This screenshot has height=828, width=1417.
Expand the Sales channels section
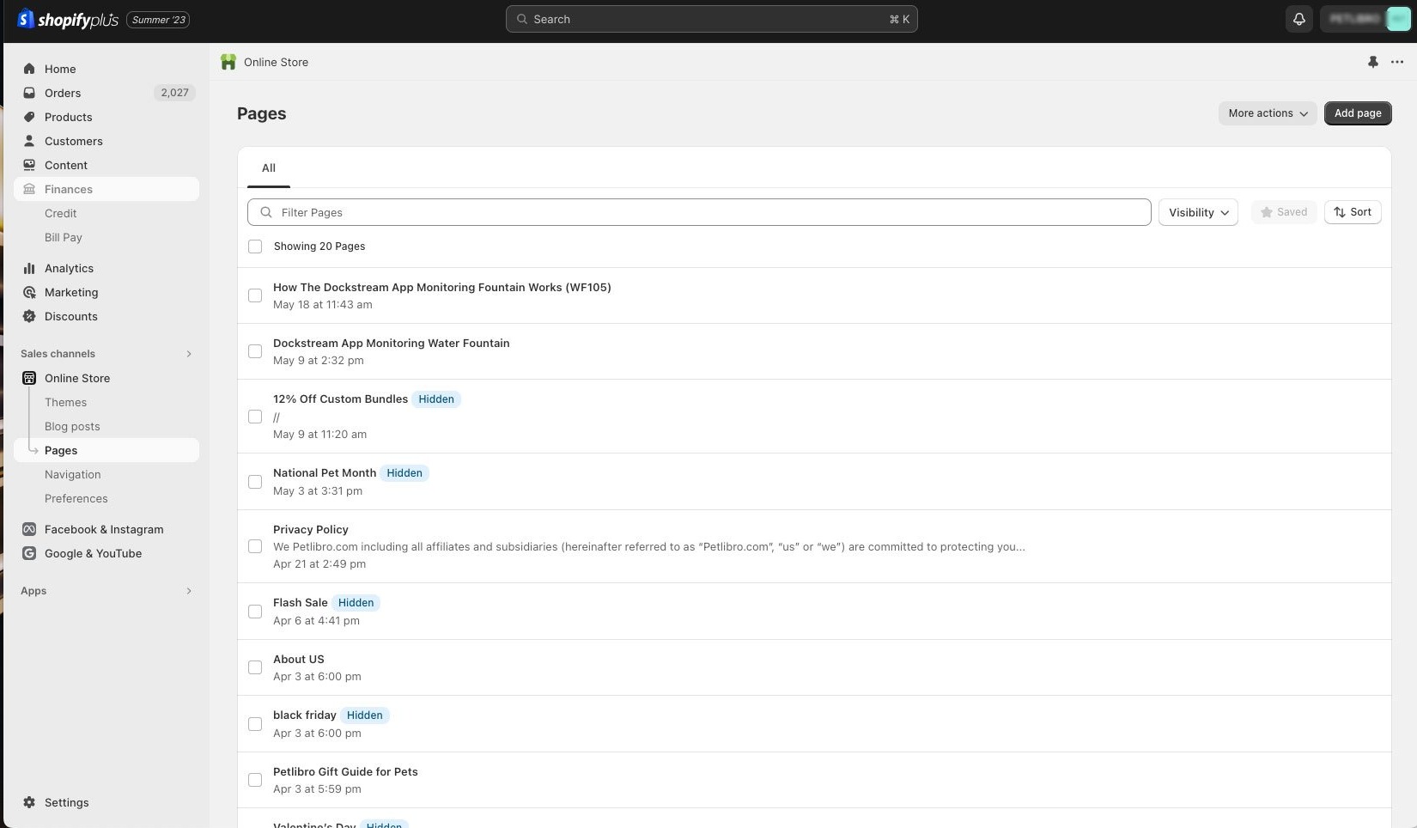189,354
